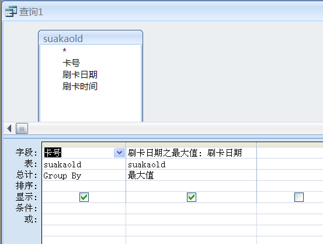Select 卡号 in the suakaold field list

tap(71, 63)
